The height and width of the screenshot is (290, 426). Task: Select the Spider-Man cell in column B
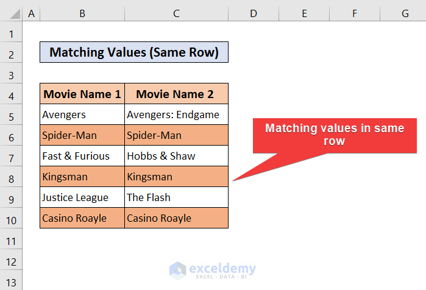tap(82, 135)
